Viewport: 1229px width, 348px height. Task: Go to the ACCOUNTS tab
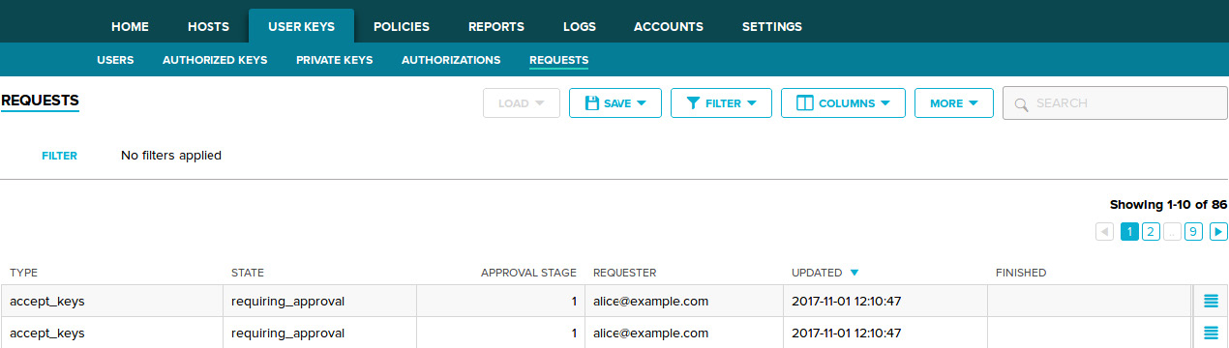click(x=669, y=26)
